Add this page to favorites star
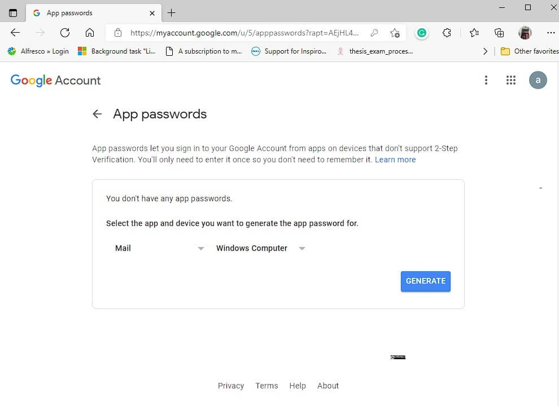 point(395,33)
